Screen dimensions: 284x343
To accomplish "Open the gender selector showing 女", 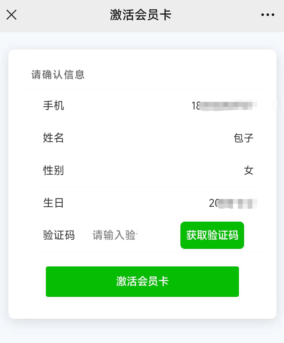I will click(x=249, y=170).
